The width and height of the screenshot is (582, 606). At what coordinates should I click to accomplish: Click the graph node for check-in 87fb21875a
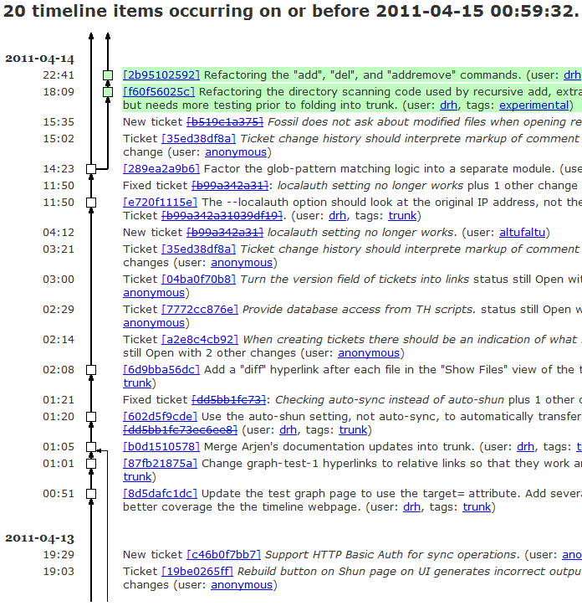click(x=91, y=464)
